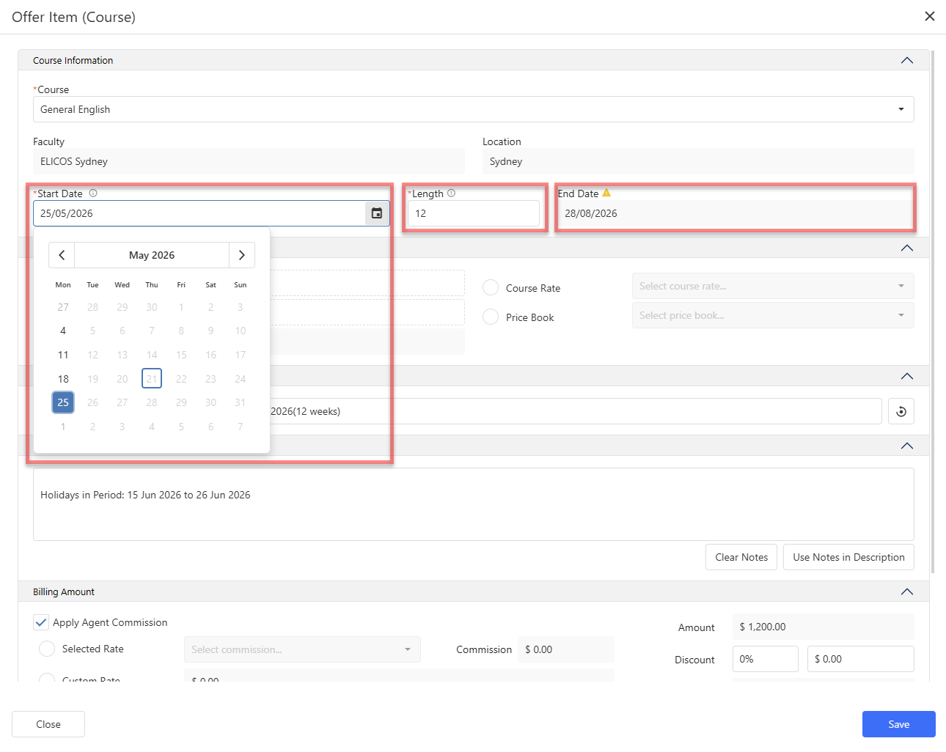Go to next month in calendar

(242, 255)
